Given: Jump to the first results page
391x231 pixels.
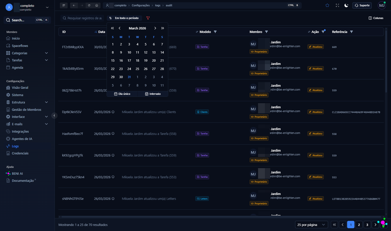Looking at the screenshot, I should [334, 225].
